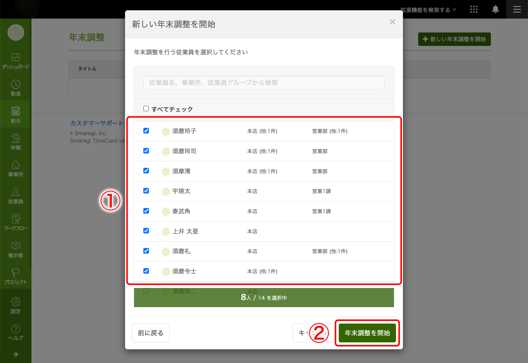Uncheck the 泰武角 checkbox
Screen dimensions: 528x363
click(x=146, y=211)
